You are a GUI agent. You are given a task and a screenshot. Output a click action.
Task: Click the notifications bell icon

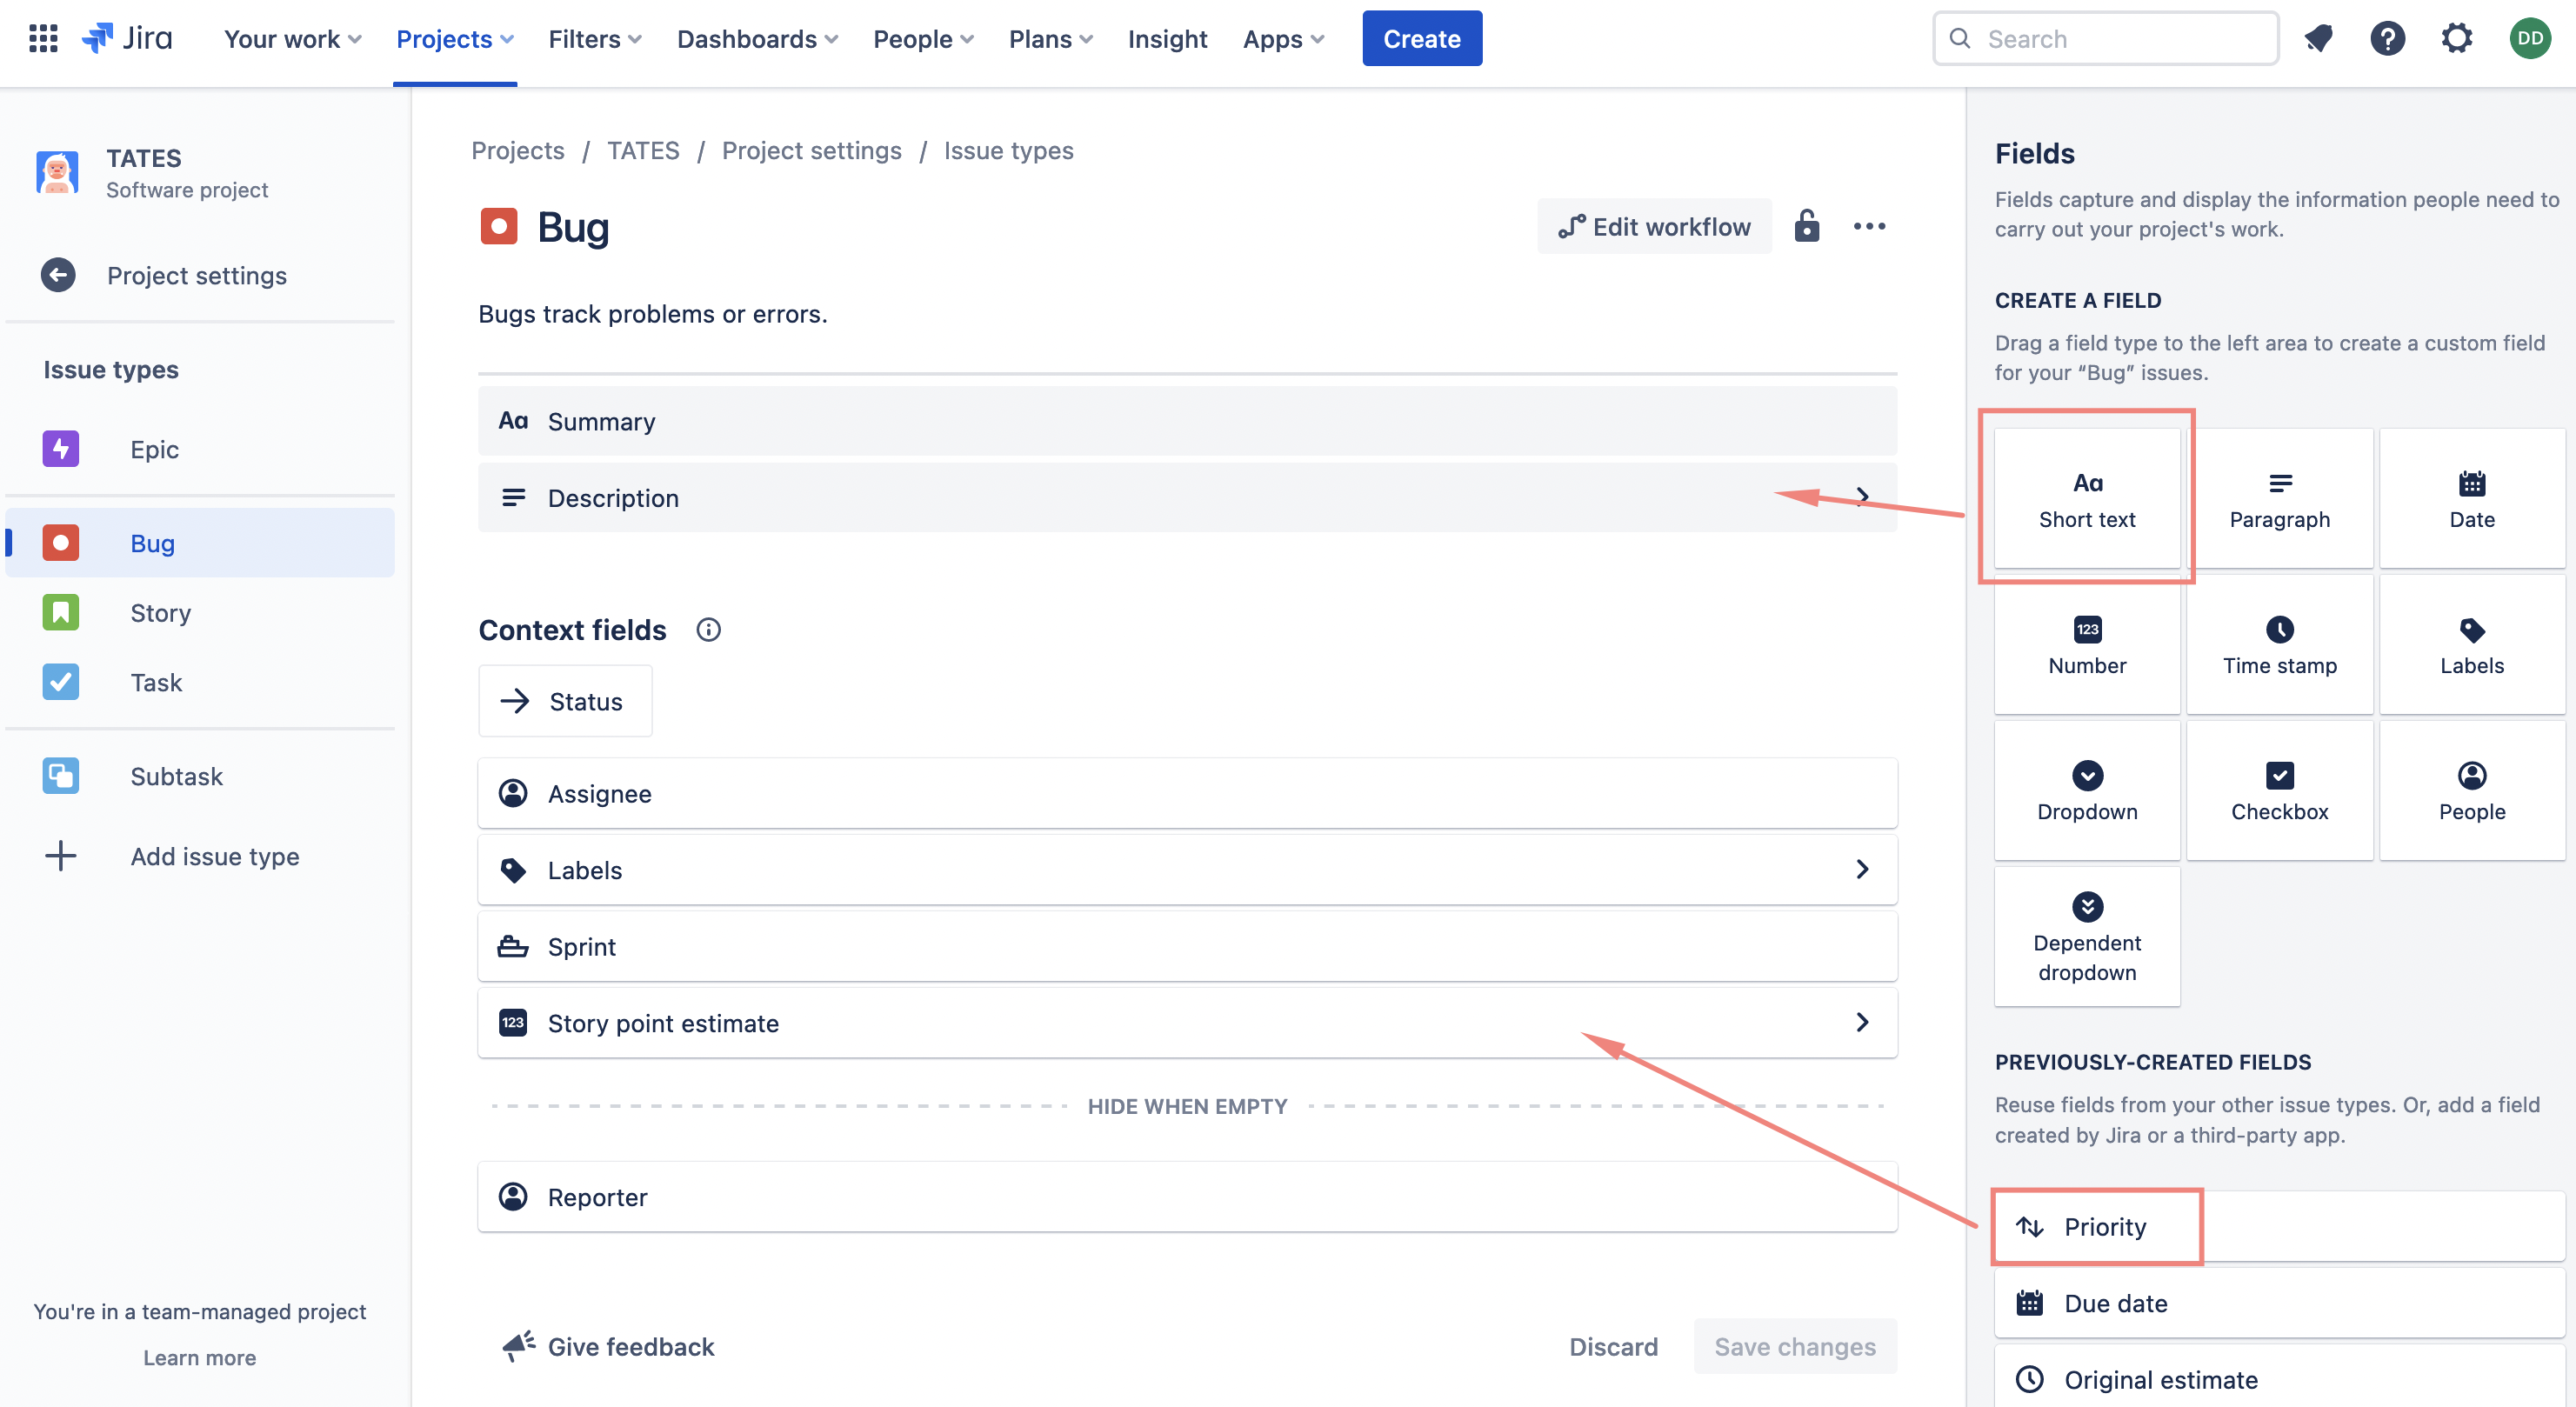click(x=2318, y=38)
